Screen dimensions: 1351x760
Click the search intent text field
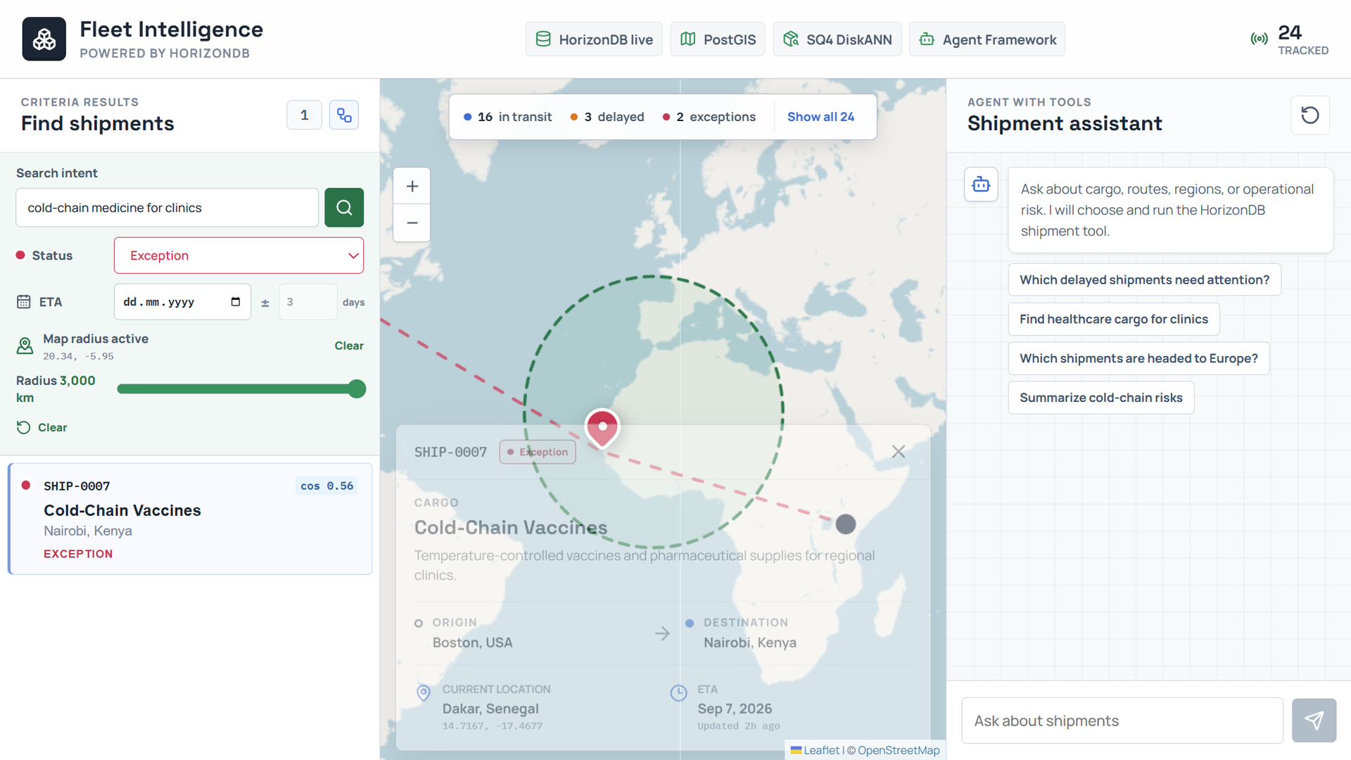coord(167,208)
